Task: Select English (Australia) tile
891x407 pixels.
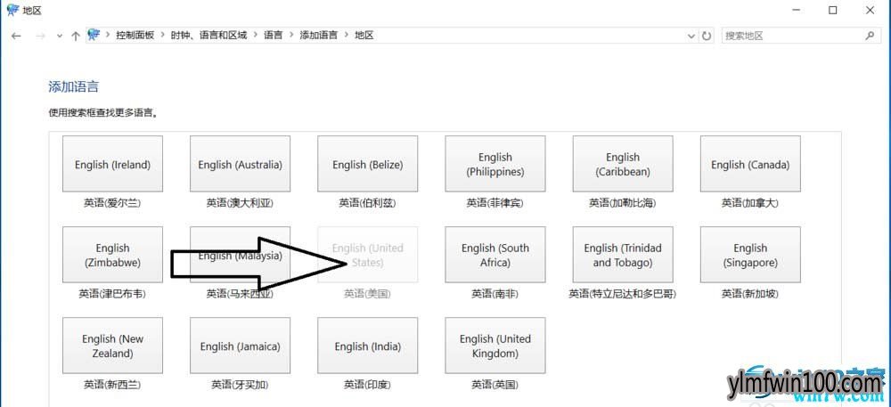Action: [x=240, y=164]
